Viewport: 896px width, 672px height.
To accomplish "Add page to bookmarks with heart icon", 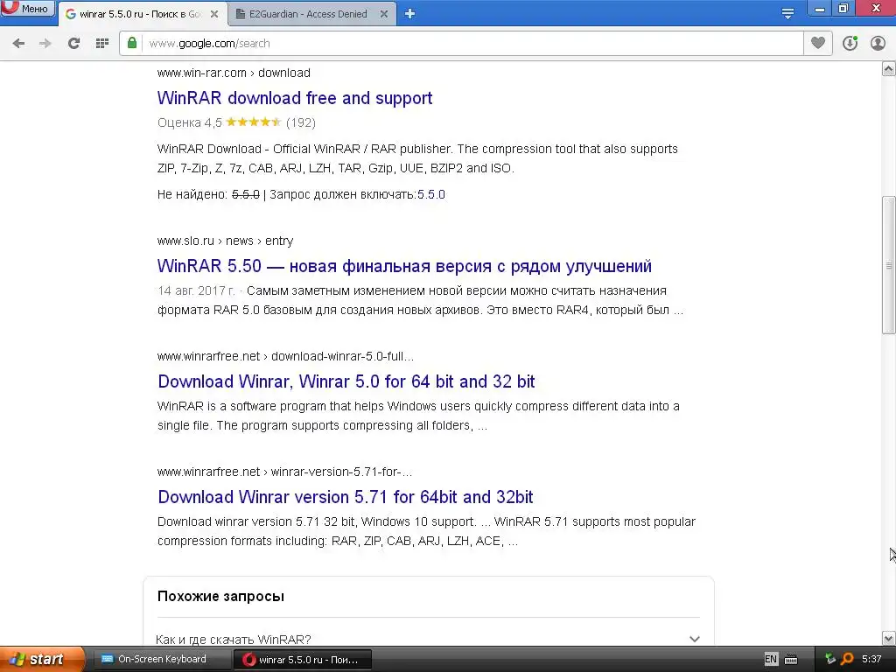I will pyautogui.click(x=818, y=43).
